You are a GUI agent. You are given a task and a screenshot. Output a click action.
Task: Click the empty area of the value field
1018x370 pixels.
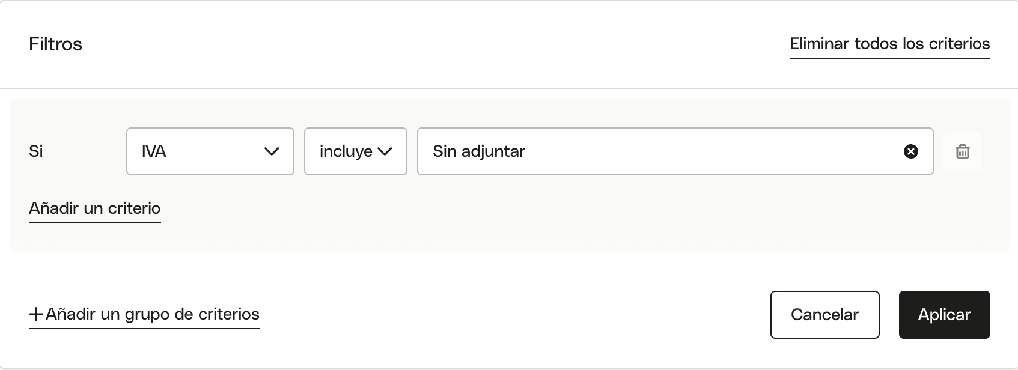tap(709, 151)
